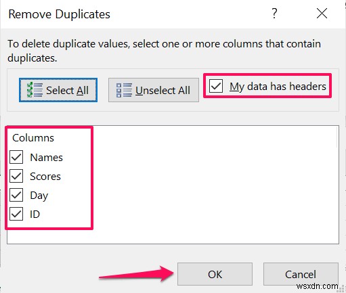Screen dimensions: 346x293
Task: Select the Names label text
Action: pyautogui.click(x=47, y=157)
